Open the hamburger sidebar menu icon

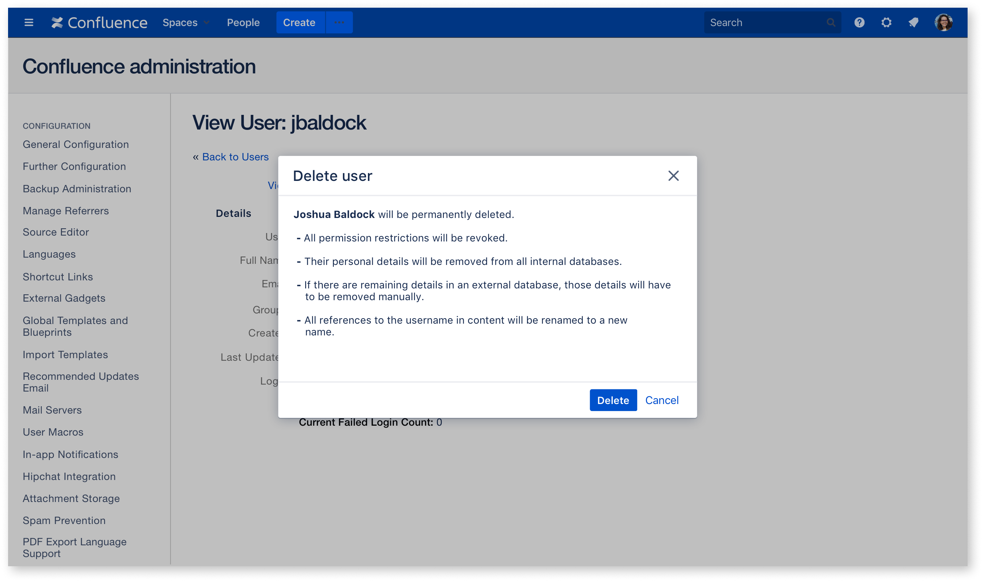click(x=29, y=22)
